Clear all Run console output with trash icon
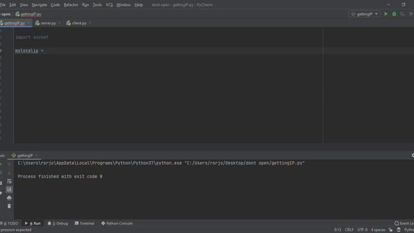 click(9, 206)
